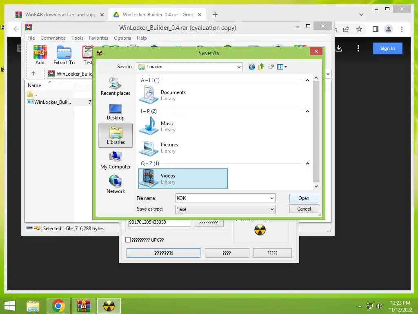This screenshot has width=418, height=314.
Task: Expand the File name dropdown arrow
Action: 272,198
